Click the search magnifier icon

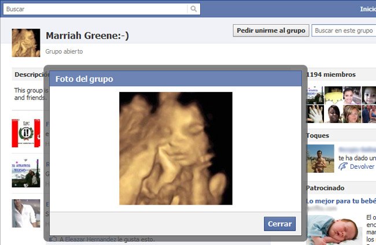coord(194,9)
